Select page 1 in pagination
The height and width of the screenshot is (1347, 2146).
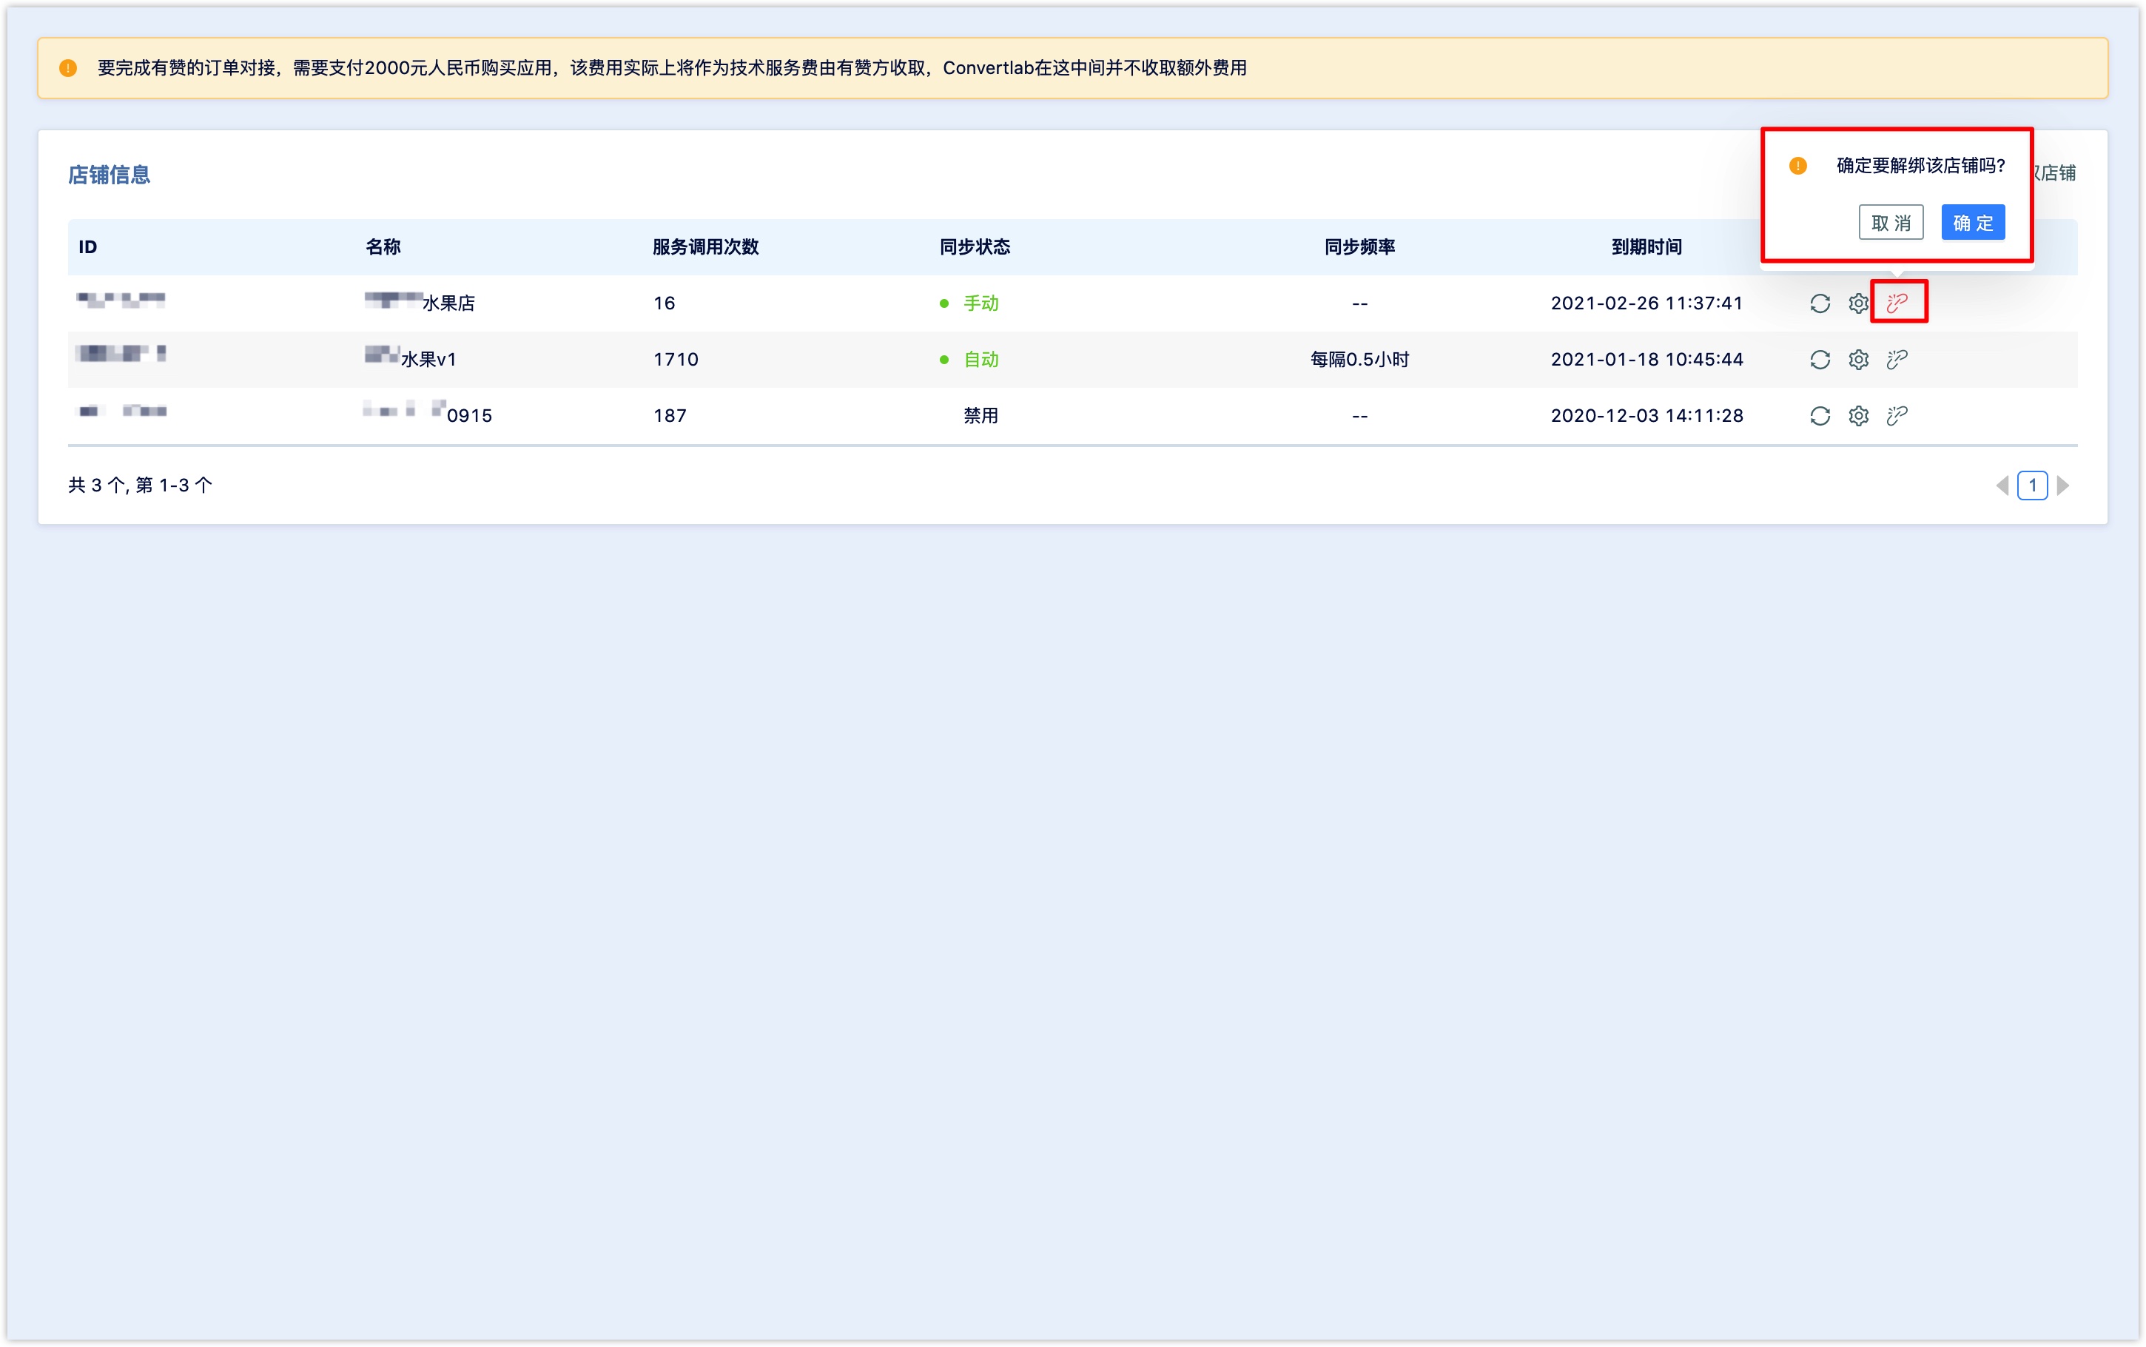pyautogui.click(x=2032, y=486)
